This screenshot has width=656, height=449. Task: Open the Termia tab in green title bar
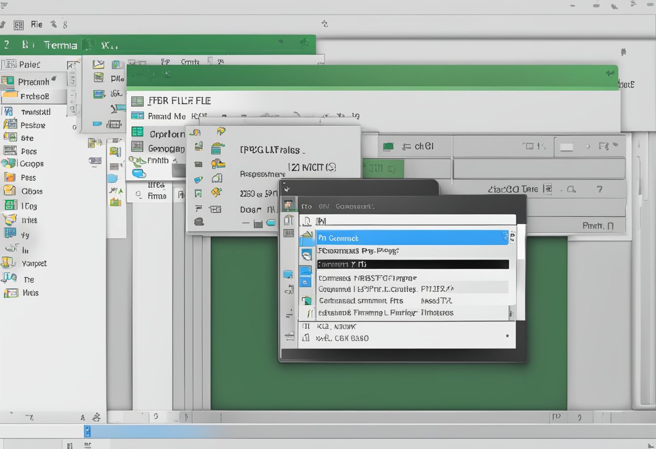(60, 45)
